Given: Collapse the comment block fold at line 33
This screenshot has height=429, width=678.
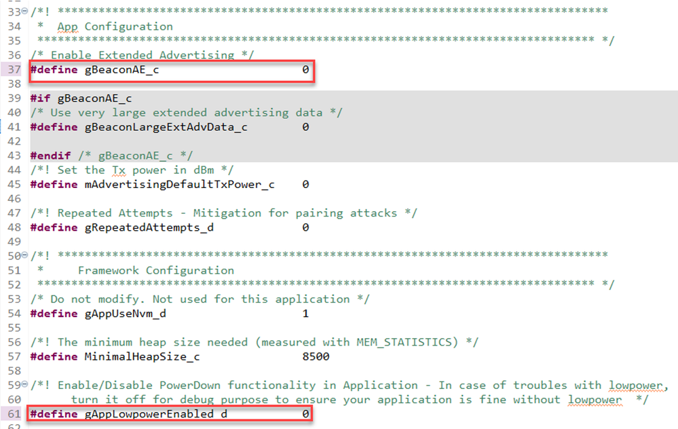Looking at the screenshot, I should (24, 11).
